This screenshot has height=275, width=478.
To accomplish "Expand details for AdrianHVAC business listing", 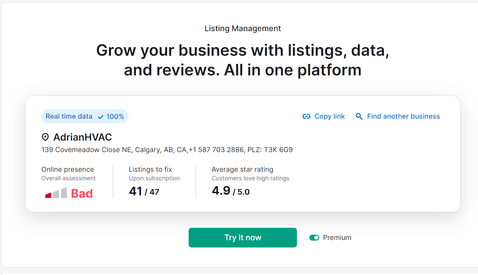I will [82, 137].
